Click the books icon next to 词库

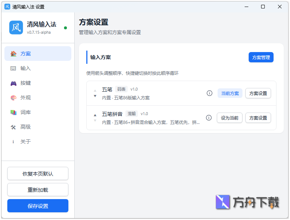pyautogui.click(x=13, y=113)
